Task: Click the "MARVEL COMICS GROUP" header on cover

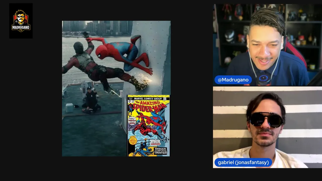Action: pyautogui.click(x=148, y=99)
